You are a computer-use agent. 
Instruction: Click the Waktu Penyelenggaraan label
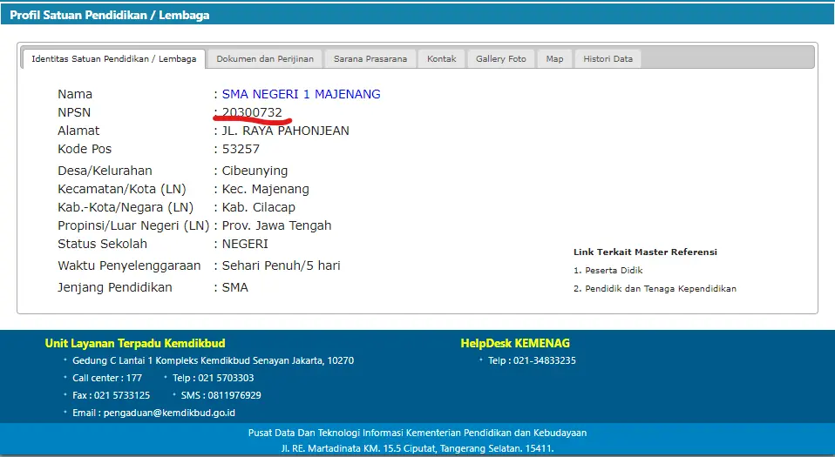(x=129, y=265)
